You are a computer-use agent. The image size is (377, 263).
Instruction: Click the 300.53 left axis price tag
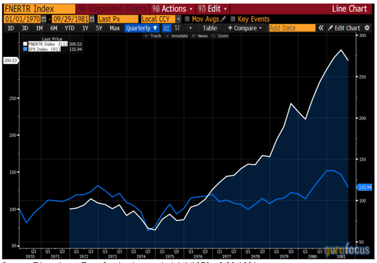(11, 61)
